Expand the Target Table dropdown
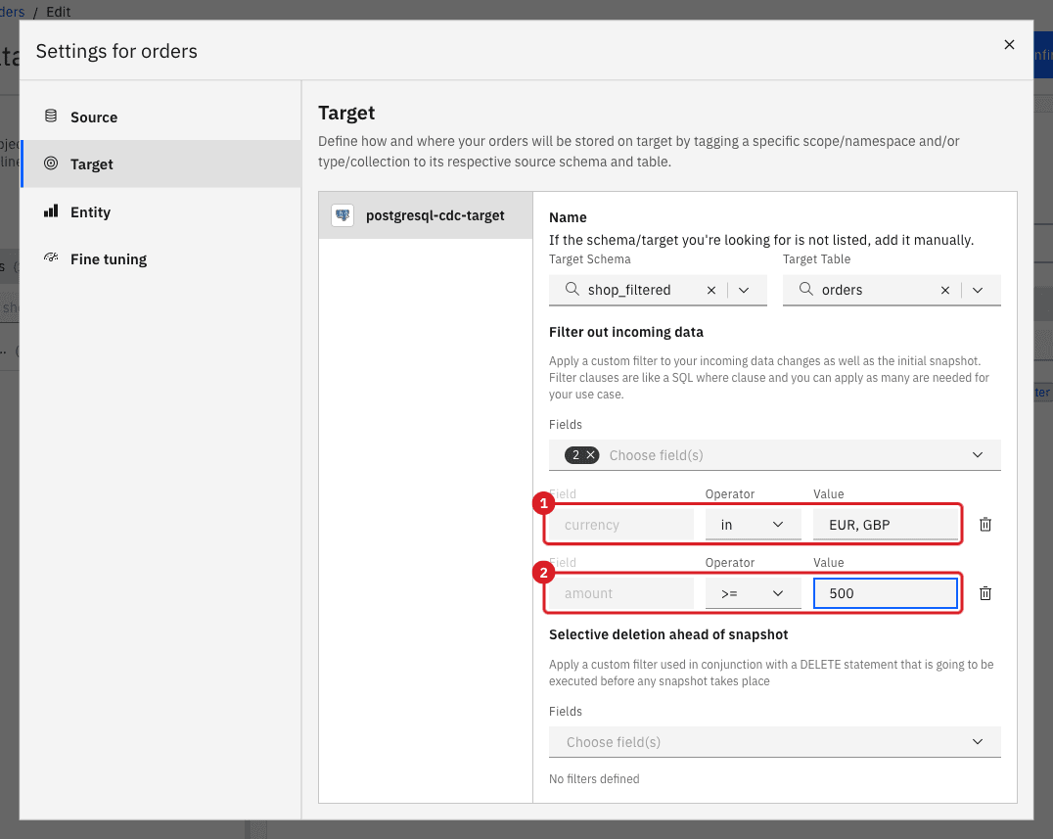Screen dimensions: 1053x839 point(977,290)
